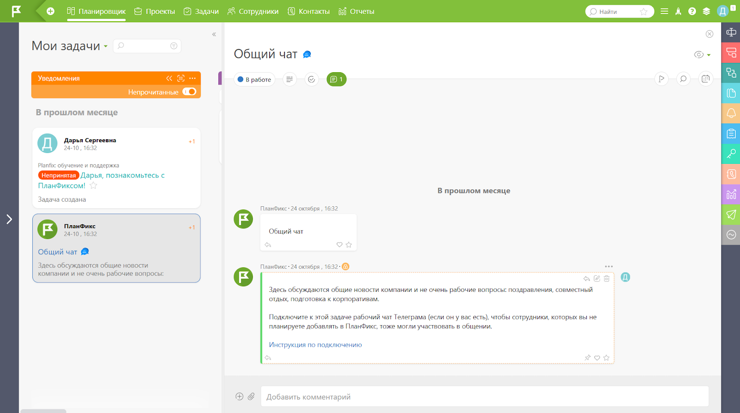740x413 pixels.
Task: Click the clipboard icon in the right sidebar
Action: (x=731, y=134)
